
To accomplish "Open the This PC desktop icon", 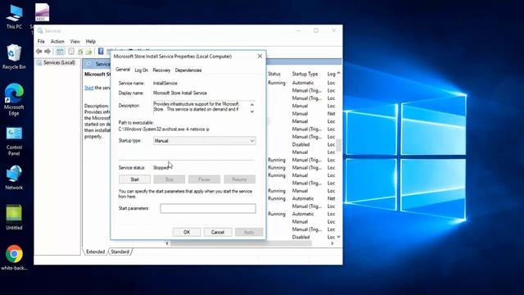I will pyautogui.click(x=14, y=16).
